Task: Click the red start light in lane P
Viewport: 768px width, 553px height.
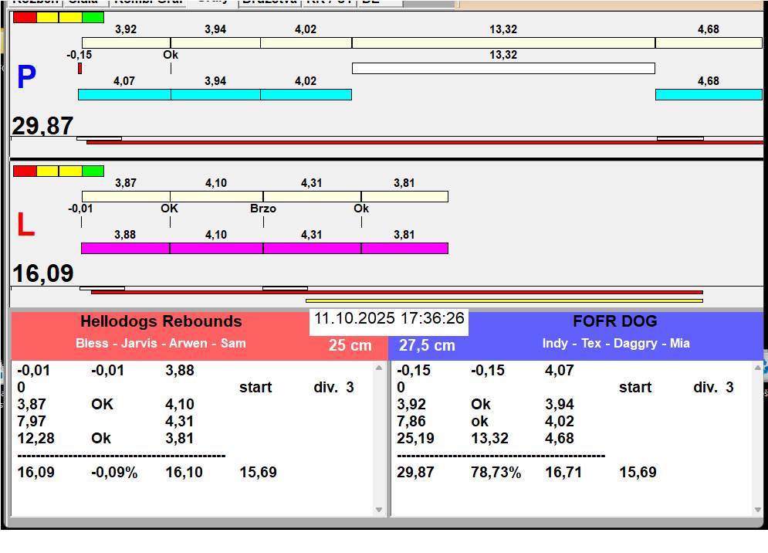Action: [25, 17]
